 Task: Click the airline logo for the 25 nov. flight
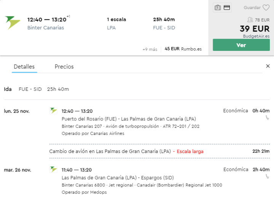(53, 111)
